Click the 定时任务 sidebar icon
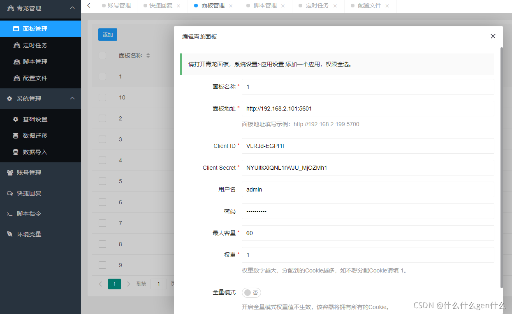The height and width of the screenshot is (314, 512). [x=16, y=45]
